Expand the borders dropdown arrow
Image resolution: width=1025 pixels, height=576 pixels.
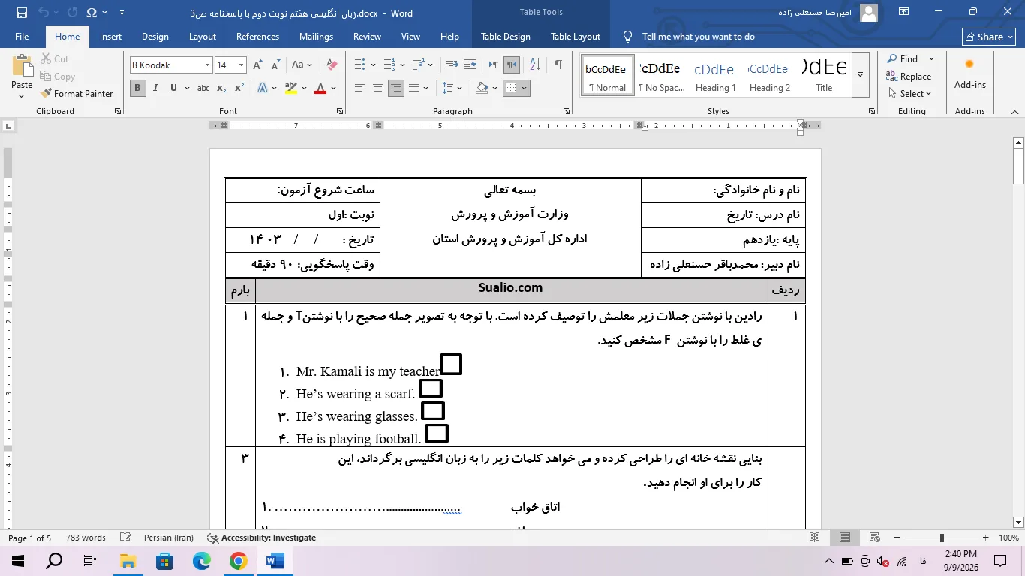[525, 88]
